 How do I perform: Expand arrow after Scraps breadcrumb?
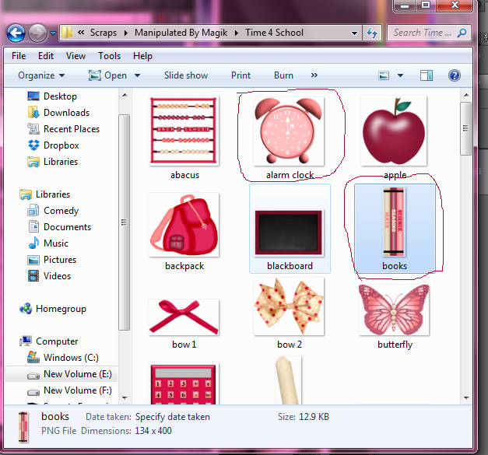tap(126, 33)
